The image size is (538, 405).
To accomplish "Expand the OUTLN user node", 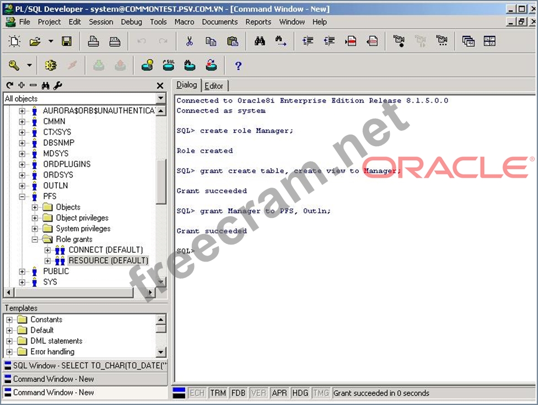I will pos(22,186).
